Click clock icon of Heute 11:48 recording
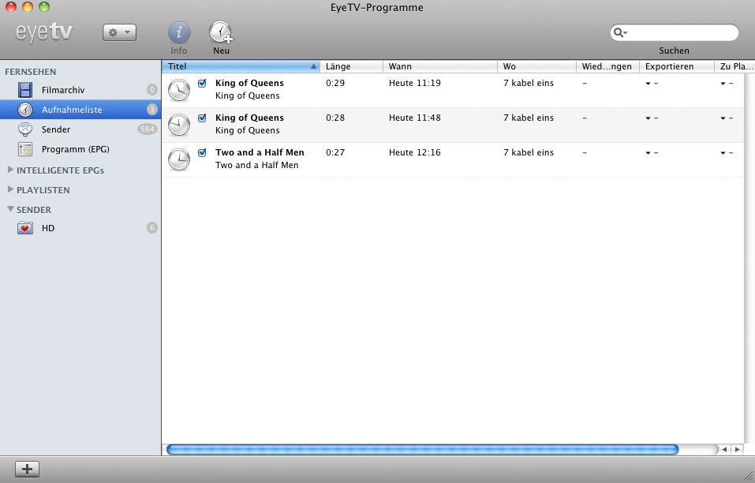The image size is (755, 483). (x=179, y=125)
